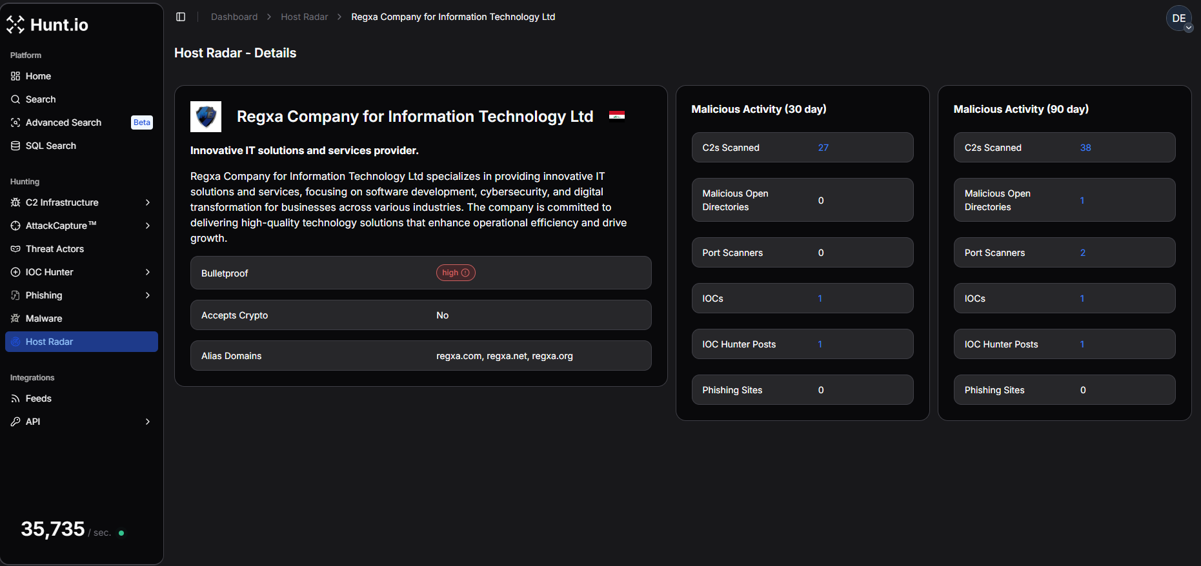This screenshot has width=1201, height=566.
Task: Click the Malicious Activity (30 day) heading
Action: 759,109
